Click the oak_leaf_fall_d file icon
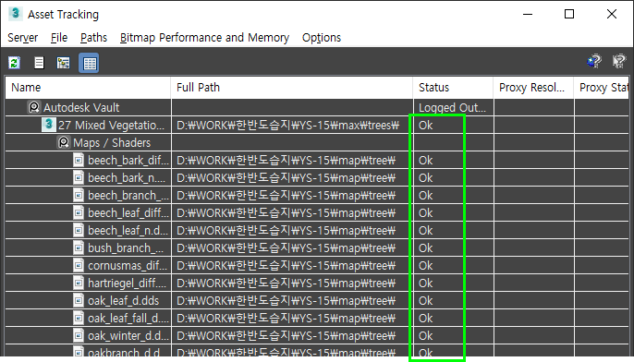 click(79, 318)
